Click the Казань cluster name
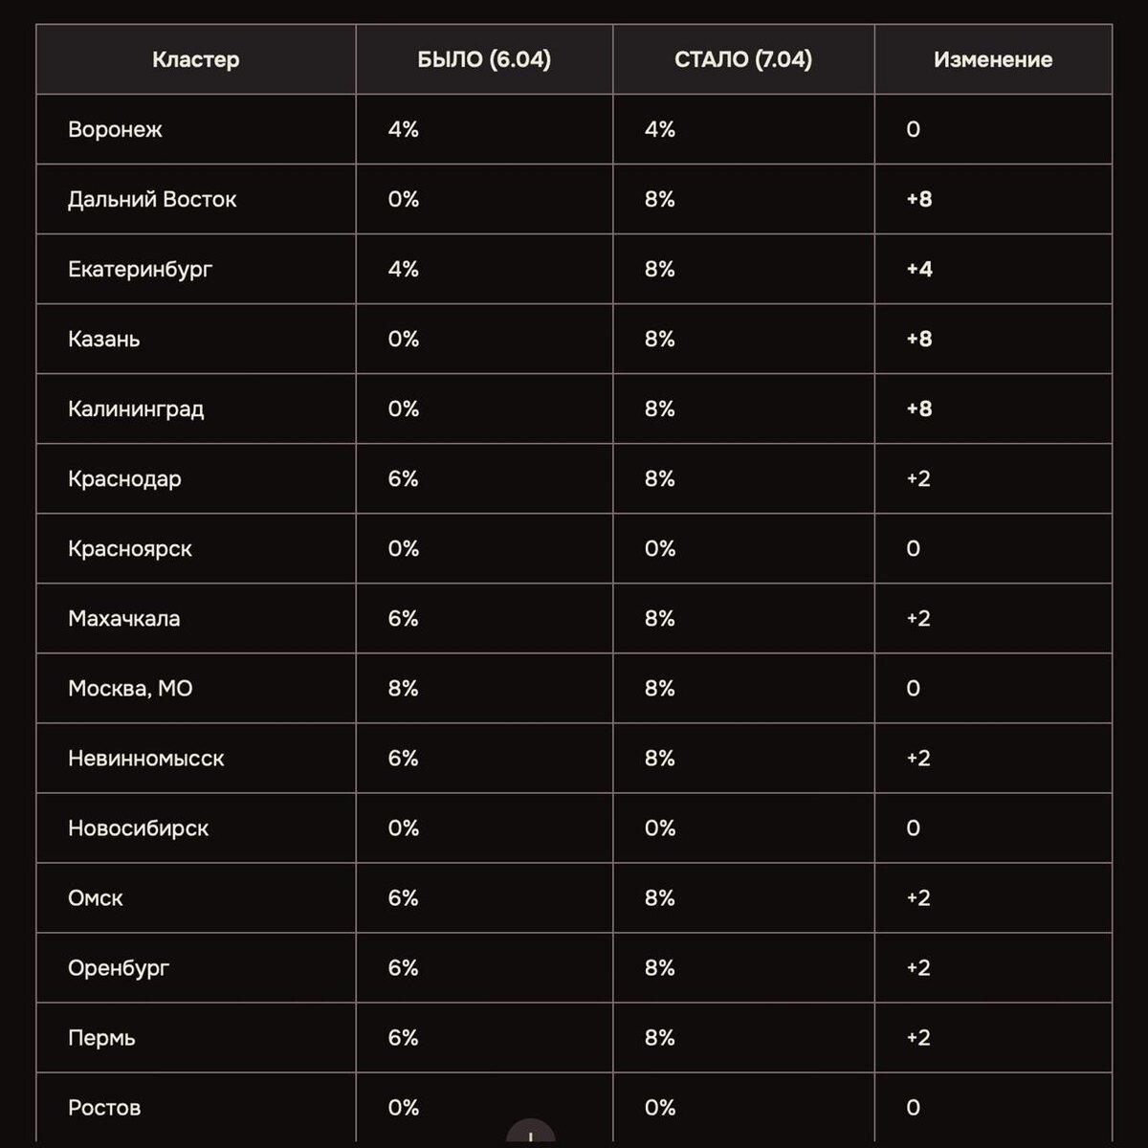Image resolution: width=1148 pixels, height=1148 pixels. [x=103, y=339]
